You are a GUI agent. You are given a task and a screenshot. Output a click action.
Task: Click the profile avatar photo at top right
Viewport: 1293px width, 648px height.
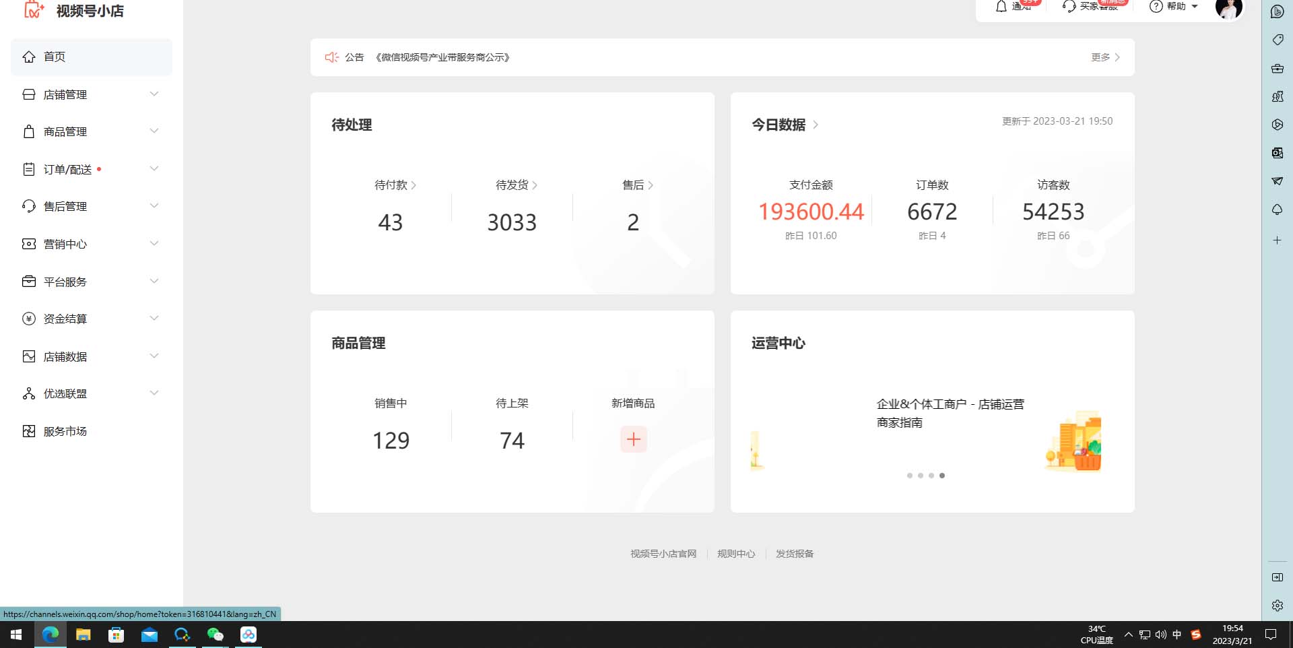[x=1228, y=9]
